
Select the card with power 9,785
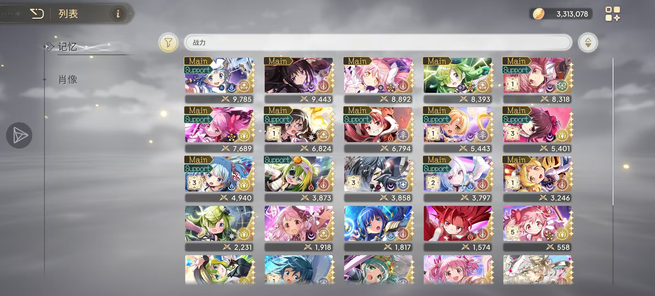click(219, 80)
